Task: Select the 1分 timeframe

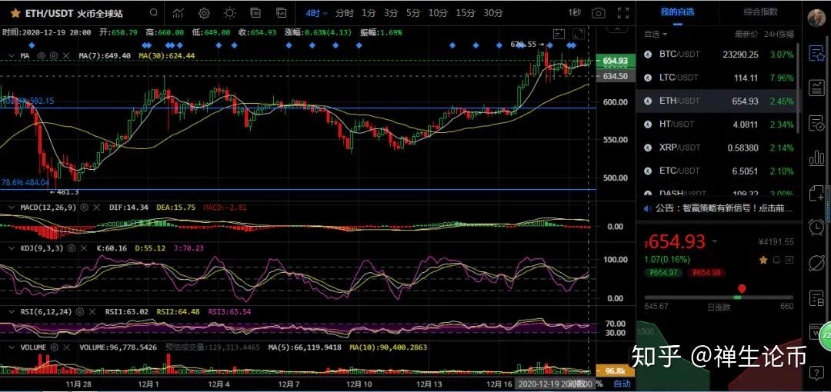Action: (x=369, y=13)
